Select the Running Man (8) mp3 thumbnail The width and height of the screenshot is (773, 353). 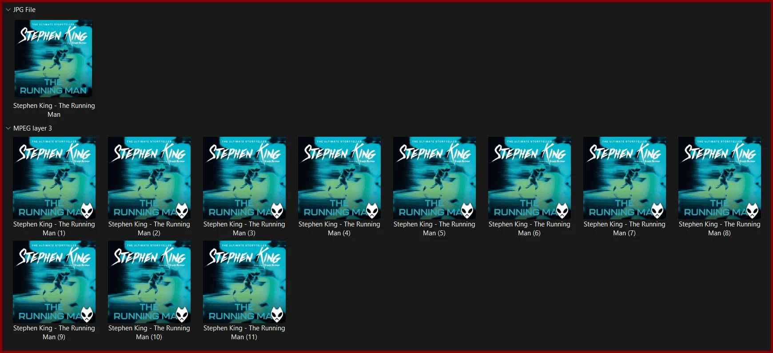720,178
